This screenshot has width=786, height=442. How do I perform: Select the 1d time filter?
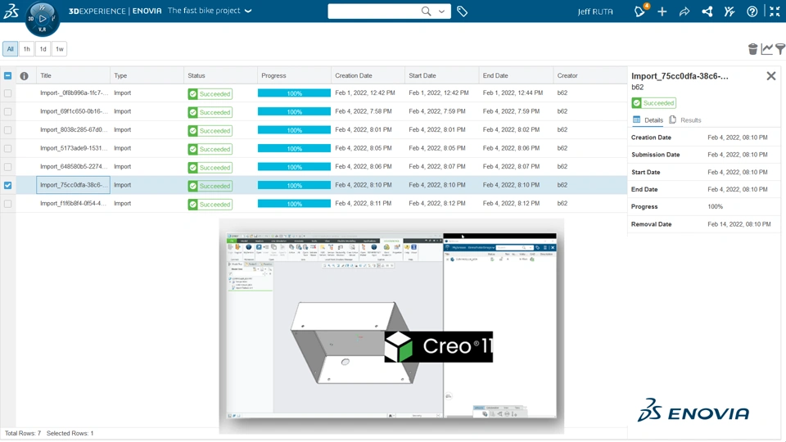[43, 48]
